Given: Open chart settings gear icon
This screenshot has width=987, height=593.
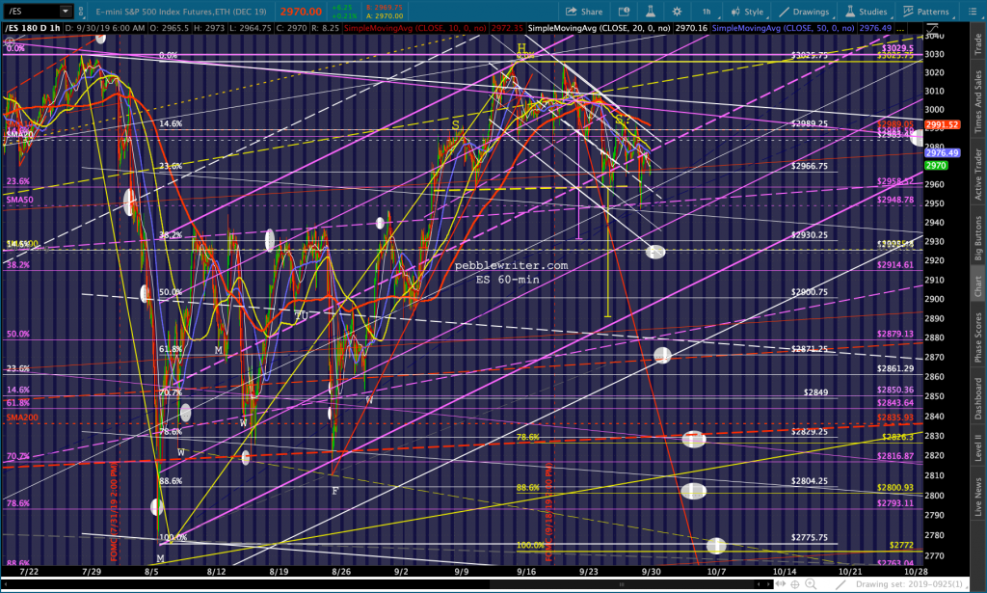Looking at the screenshot, I should (x=677, y=12).
